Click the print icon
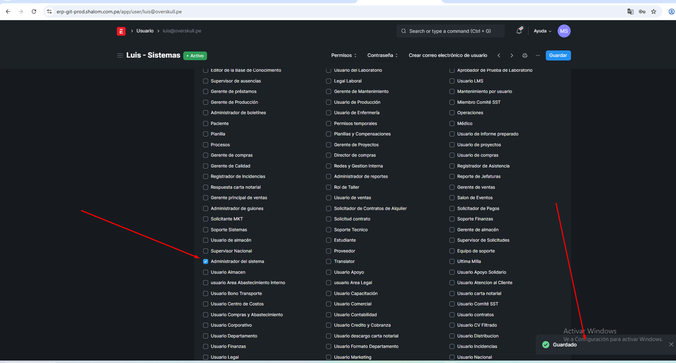Viewport: 676px width, 363px height. coord(525,55)
